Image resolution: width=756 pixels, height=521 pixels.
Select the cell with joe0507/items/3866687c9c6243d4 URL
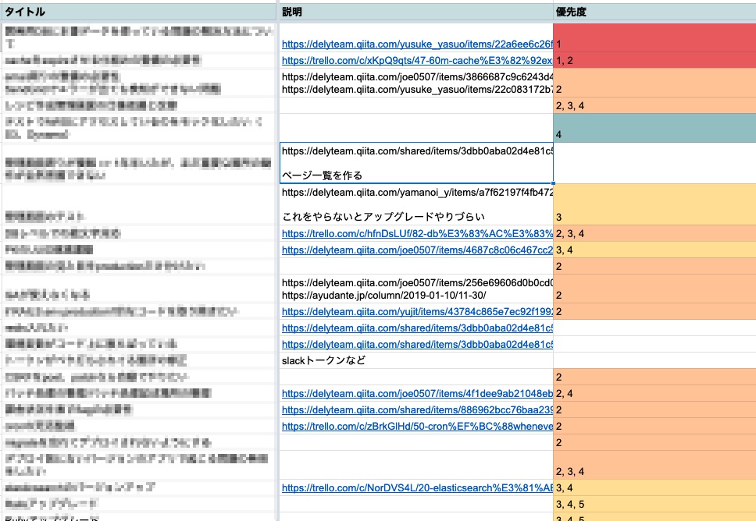[x=416, y=83]
